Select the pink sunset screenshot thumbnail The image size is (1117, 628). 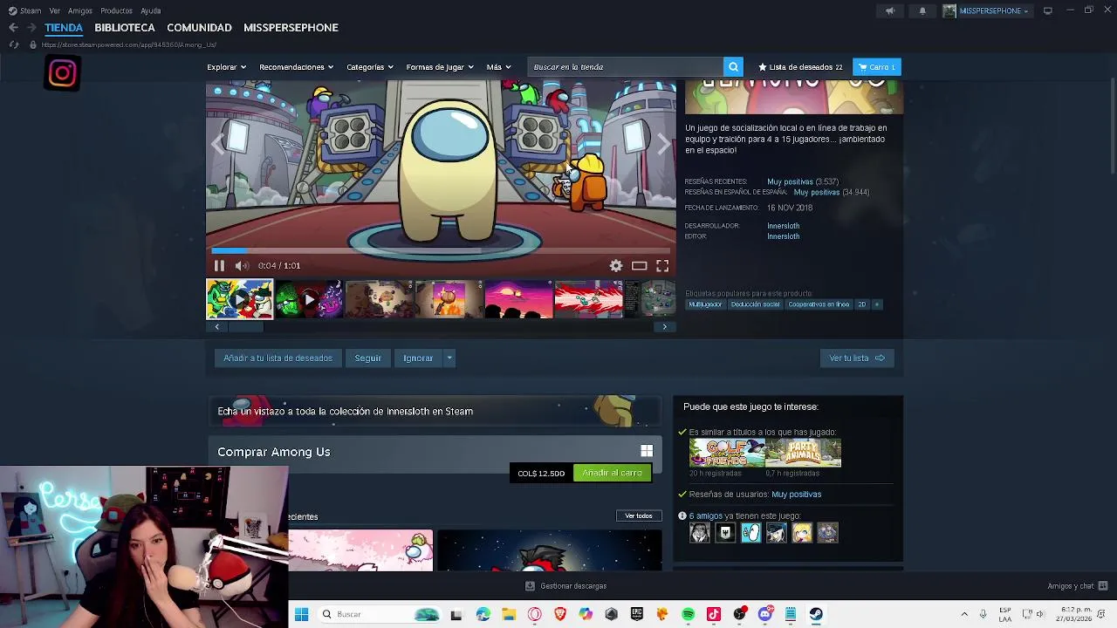point(518,299)
